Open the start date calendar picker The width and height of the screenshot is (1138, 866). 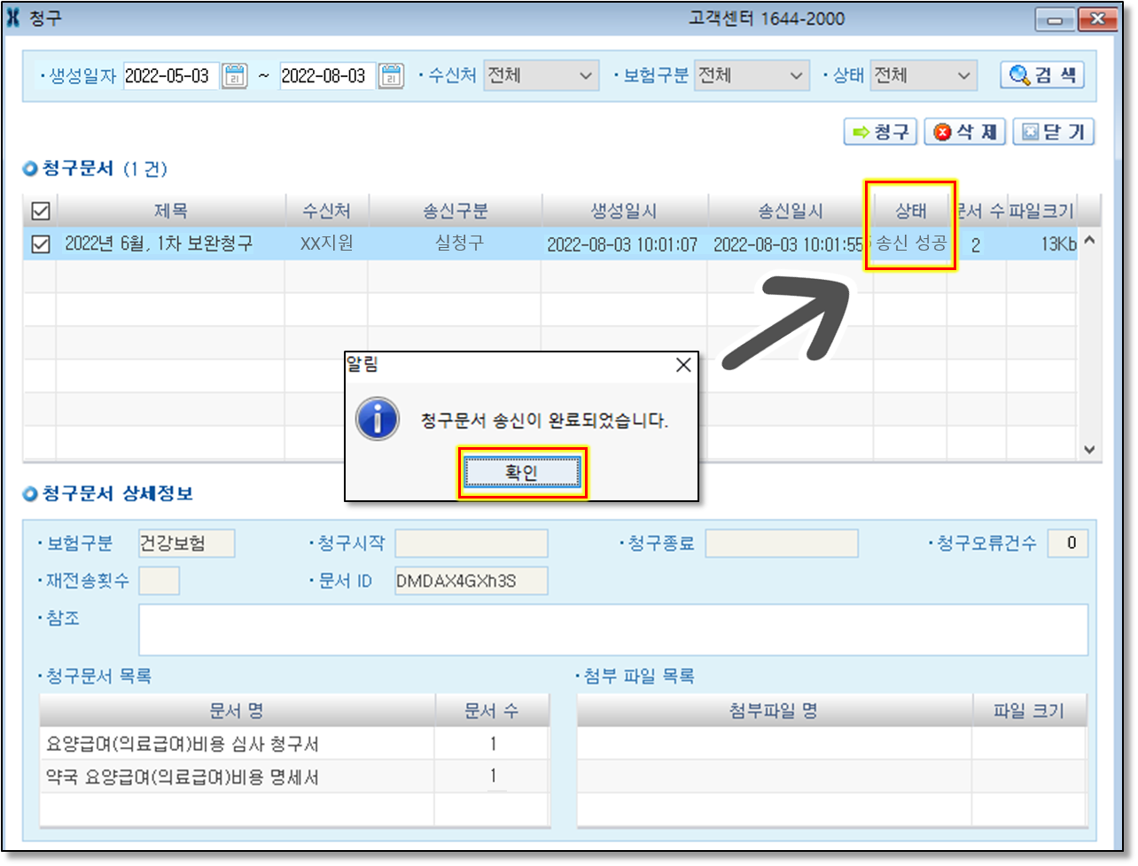[x=234, y=76]
